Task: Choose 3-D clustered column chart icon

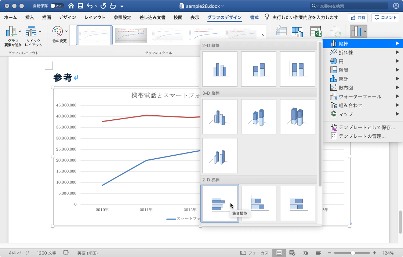Action: tap(220, 117)
